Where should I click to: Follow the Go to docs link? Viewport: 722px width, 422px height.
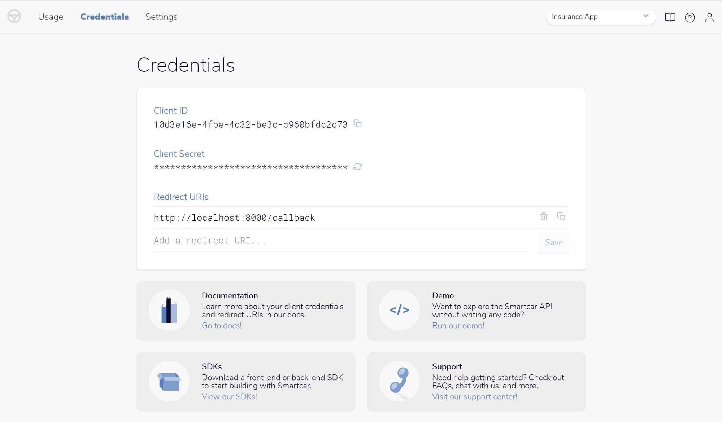(221, 325)
